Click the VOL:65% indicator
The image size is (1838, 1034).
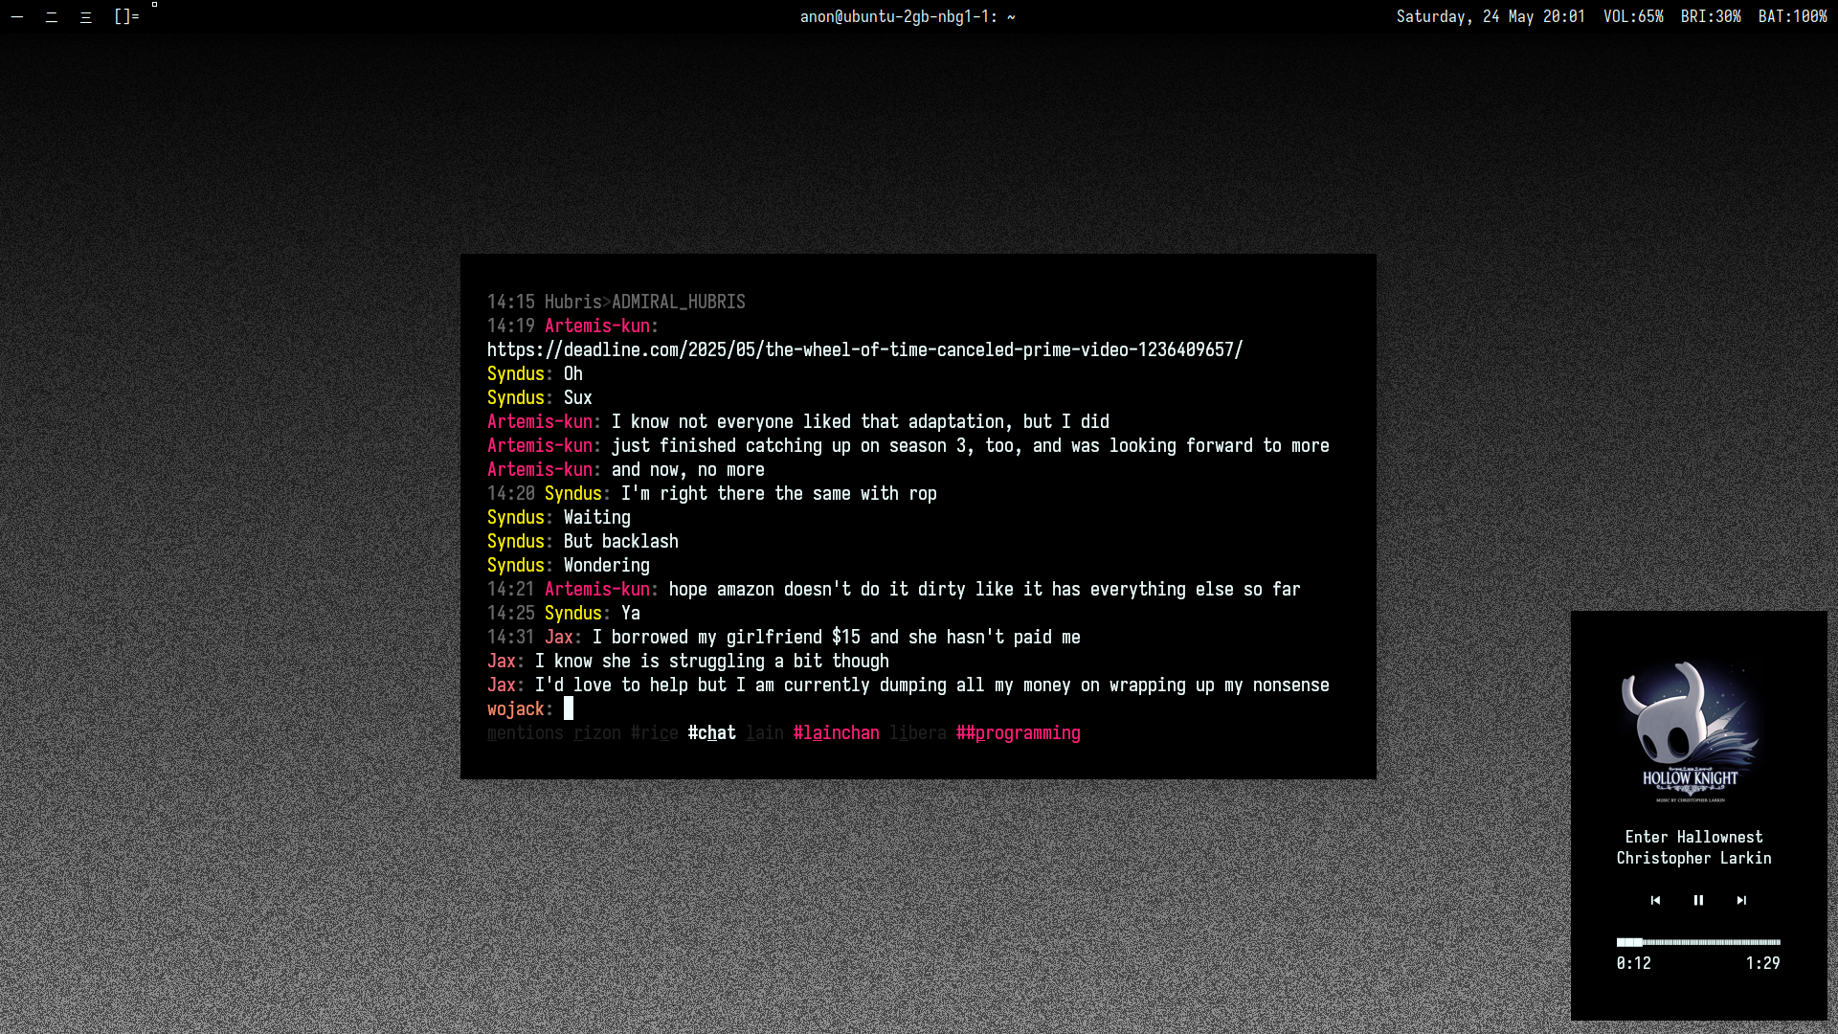pyautogui.click(x=1633, y=16)
